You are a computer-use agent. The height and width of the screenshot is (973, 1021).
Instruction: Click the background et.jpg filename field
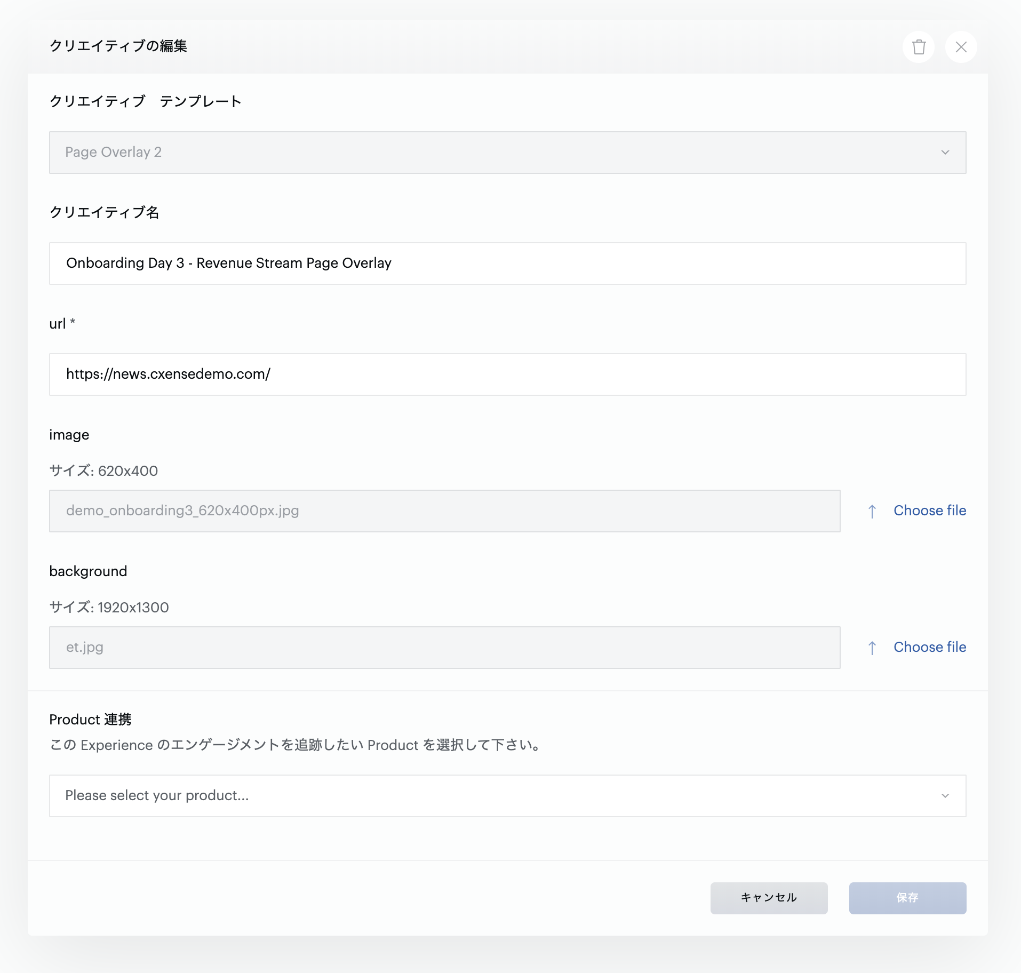click(x=445, y=648)
